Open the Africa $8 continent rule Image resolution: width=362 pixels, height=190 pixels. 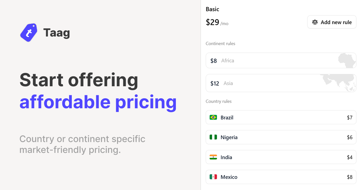tap(271, 61)
